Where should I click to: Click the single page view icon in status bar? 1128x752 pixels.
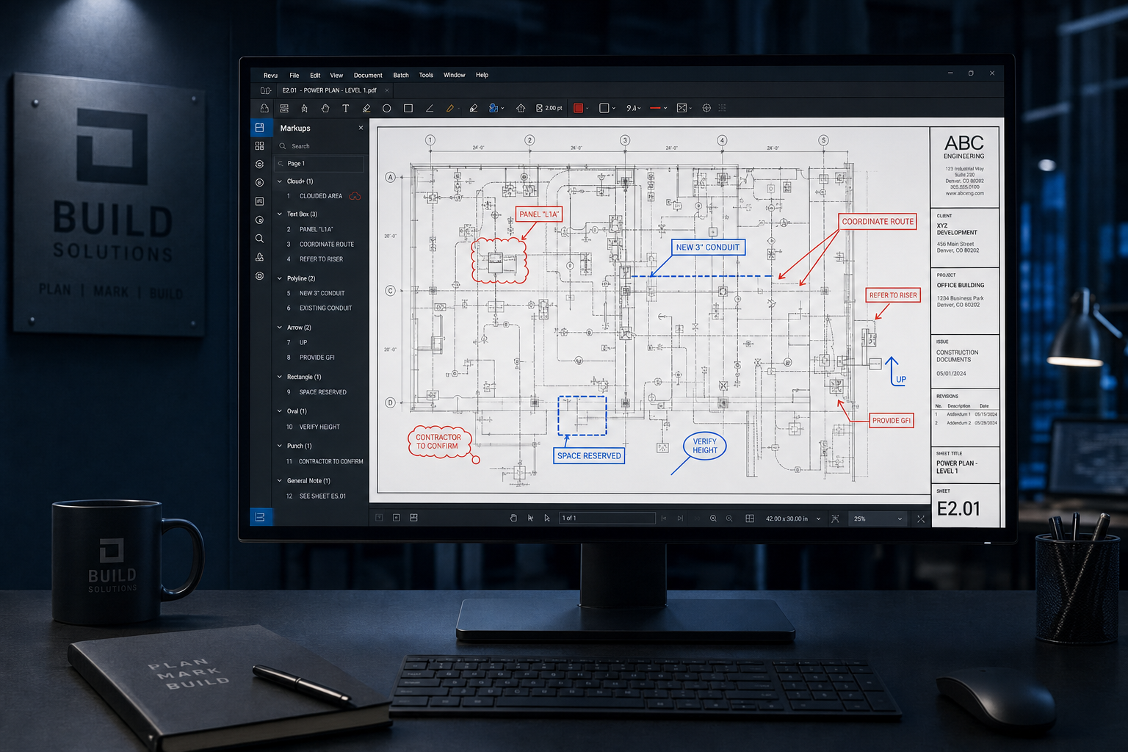(396, 518)
